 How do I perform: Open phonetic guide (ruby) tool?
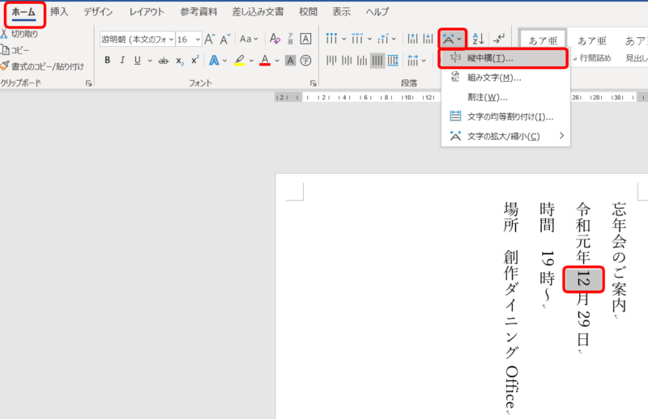tap(290, 39)
